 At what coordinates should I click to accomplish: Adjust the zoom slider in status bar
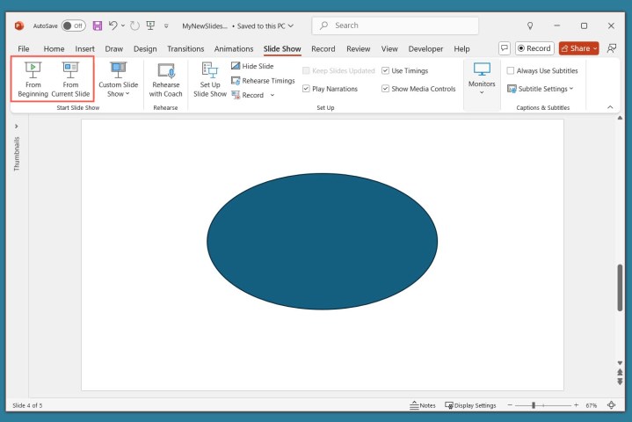(534, 405)
